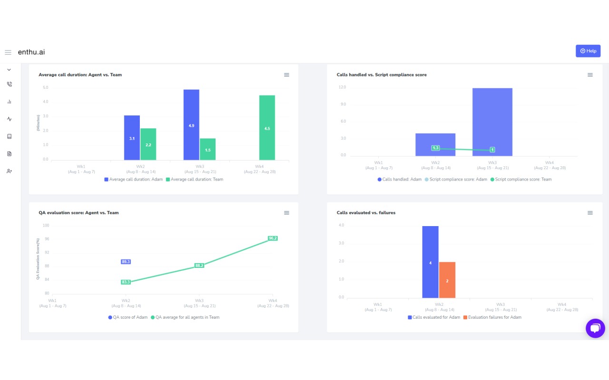Click the orange evaluation failures bar labeled 2
Image resolution: width=609 pixels, height=380 pixels.
[x=447, y=280]
